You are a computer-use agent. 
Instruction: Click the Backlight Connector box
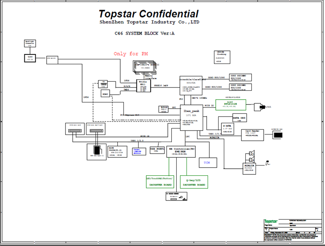click(30, 44)
